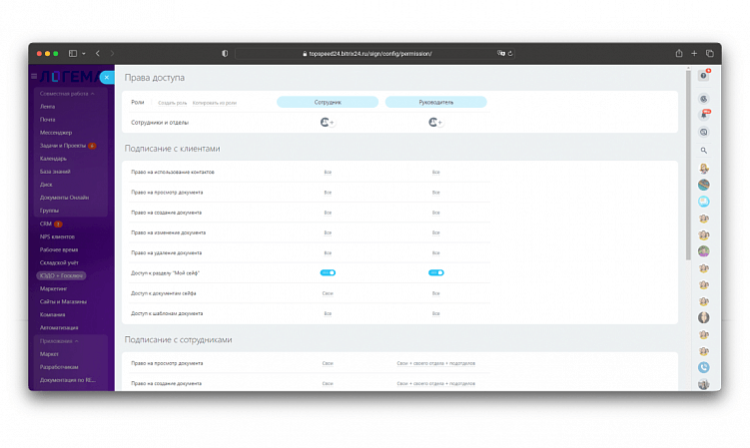Open Лента in sidebar
The image size is (750, 448).
tap(47, 107)
